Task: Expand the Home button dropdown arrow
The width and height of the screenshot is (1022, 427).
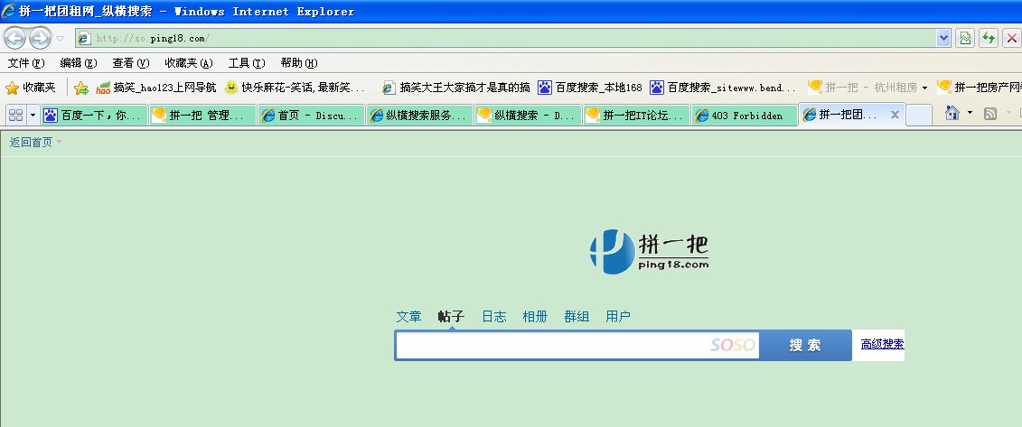Action: (970, 113)
